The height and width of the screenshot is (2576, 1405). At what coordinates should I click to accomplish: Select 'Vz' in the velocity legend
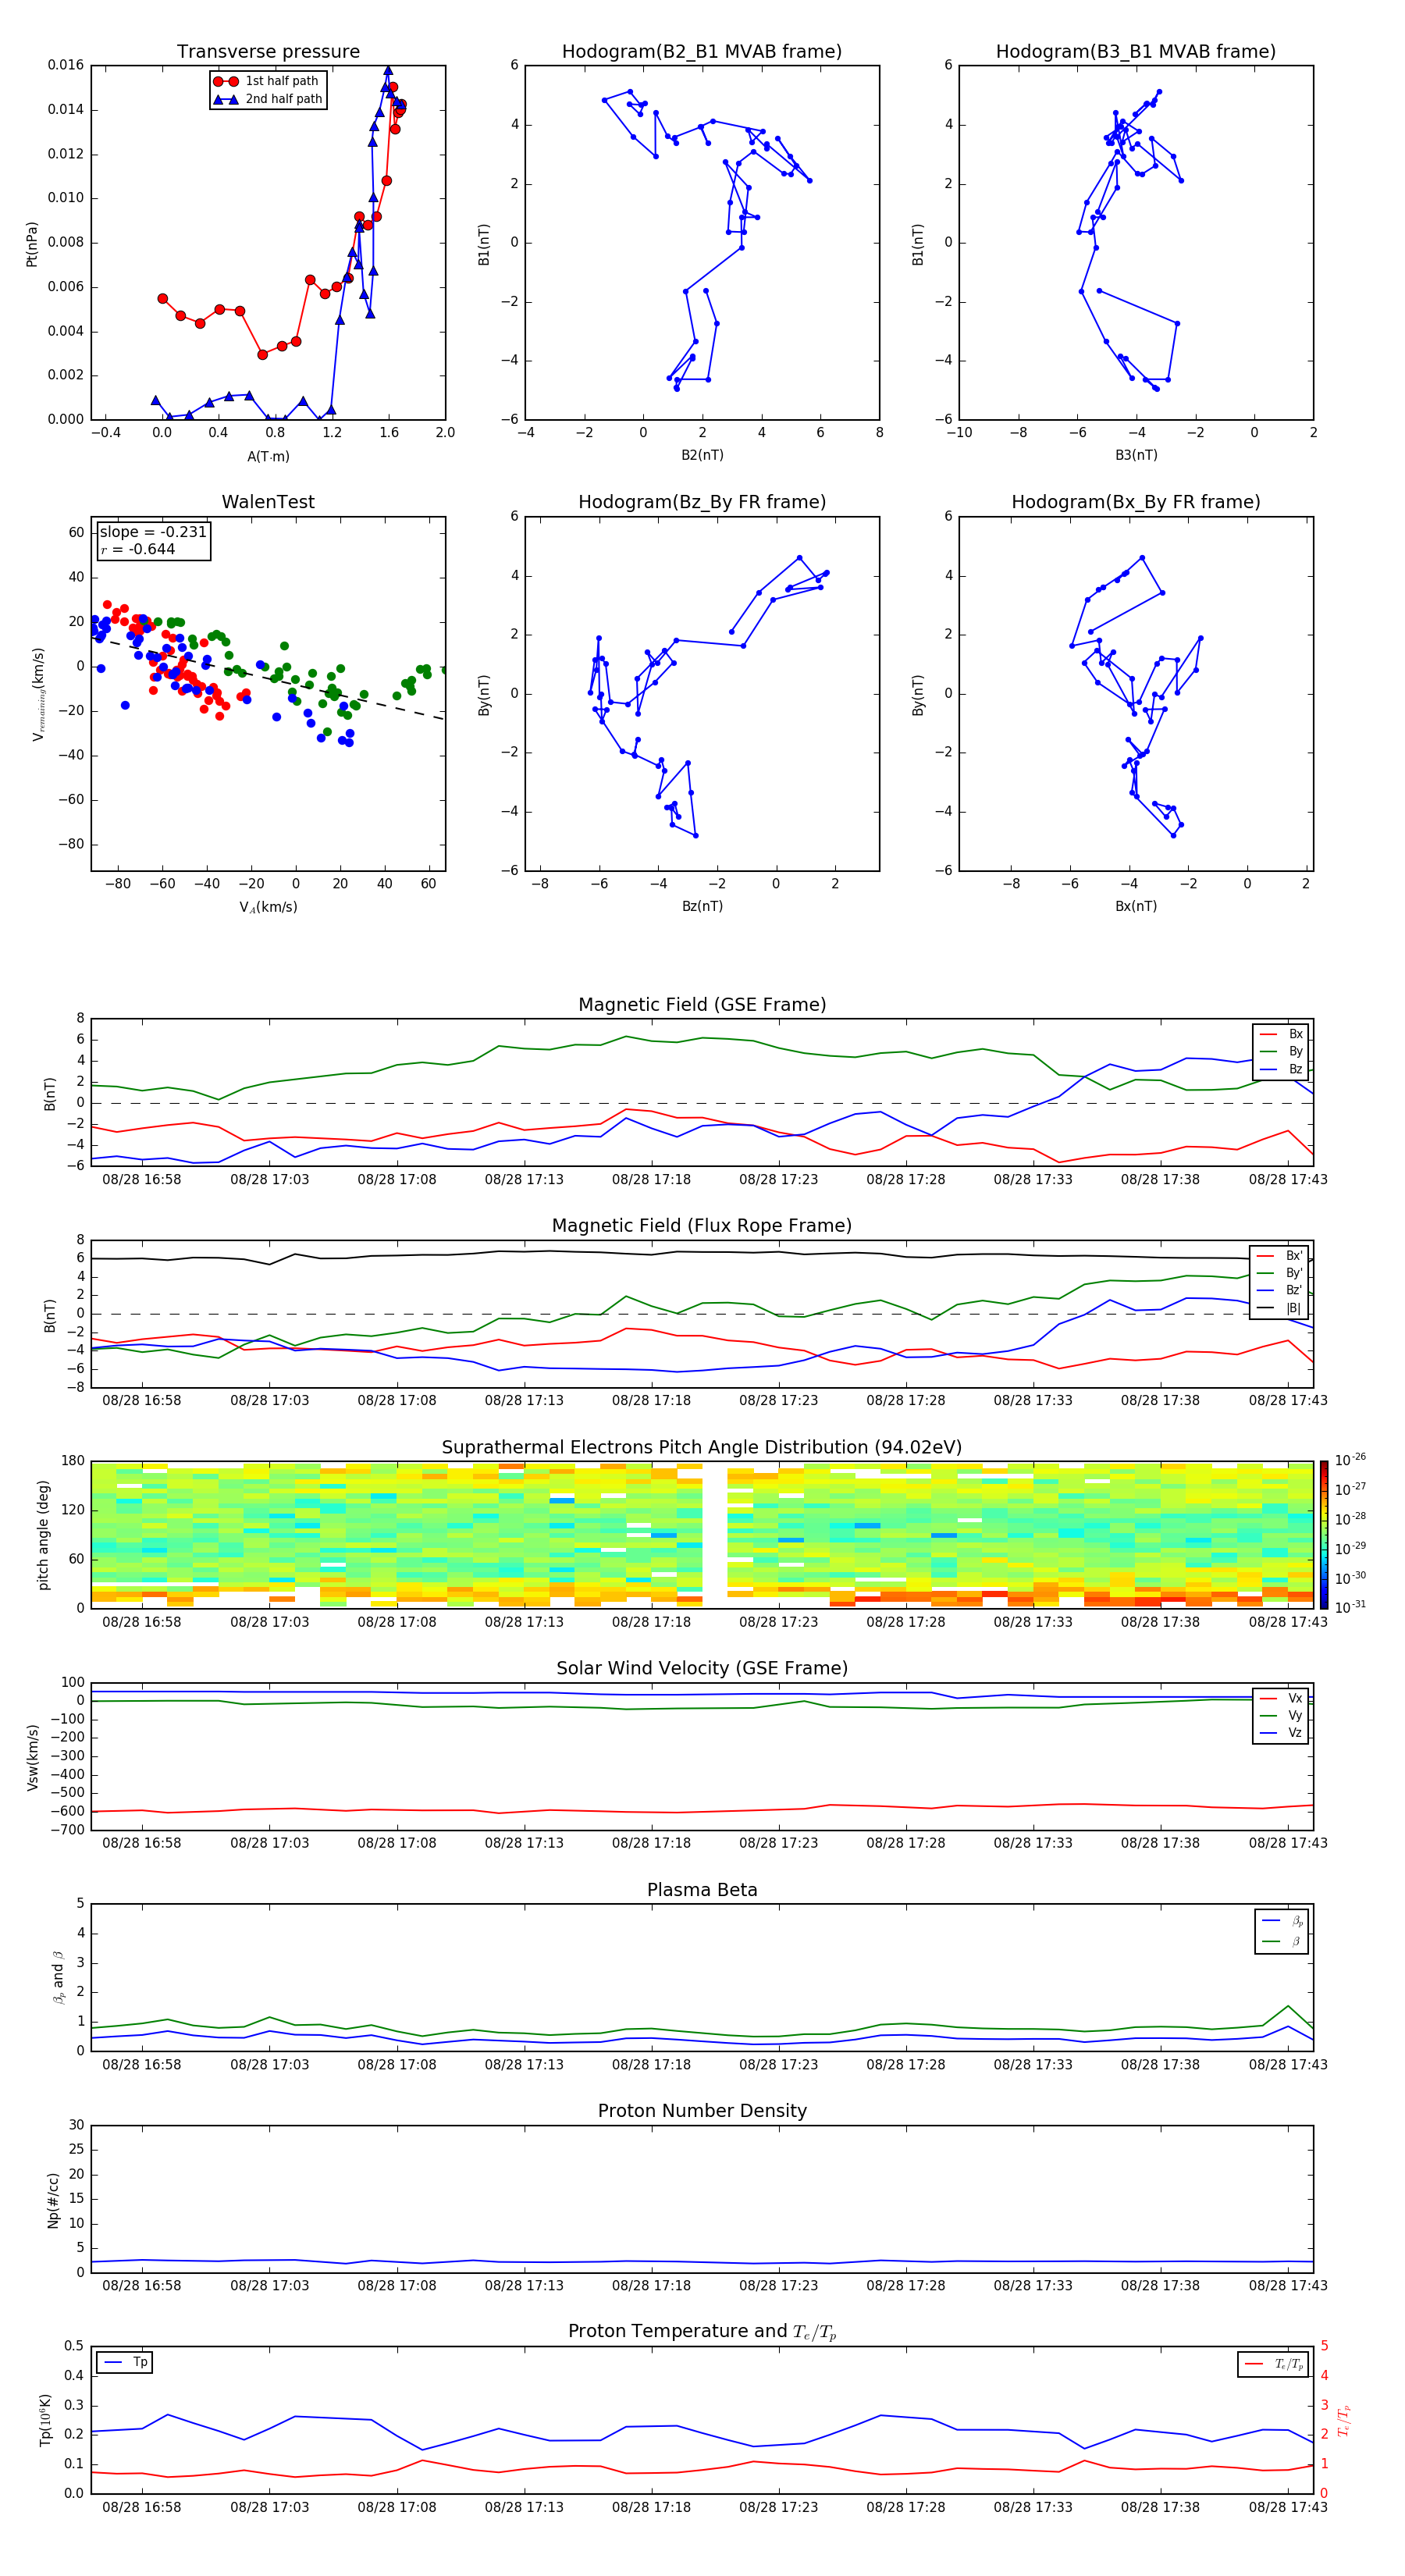click(1281, 1733)
